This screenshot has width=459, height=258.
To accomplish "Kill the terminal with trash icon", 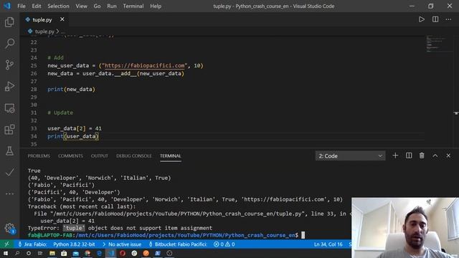I will (422, 156).
